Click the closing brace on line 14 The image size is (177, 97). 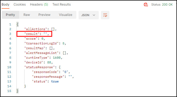25,86
